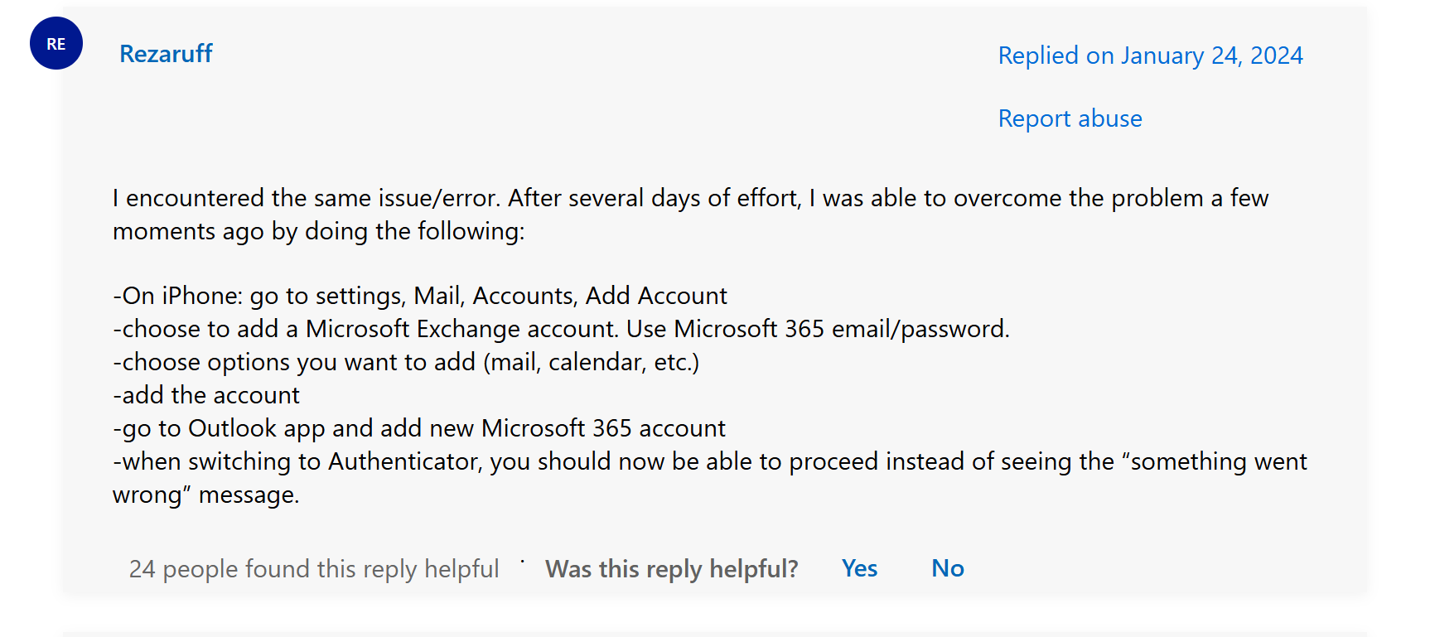The width and height of the screenshot is (1430, 637).
Task: Click the 'choose options you want to add' step
Action: tap(406, 362)
